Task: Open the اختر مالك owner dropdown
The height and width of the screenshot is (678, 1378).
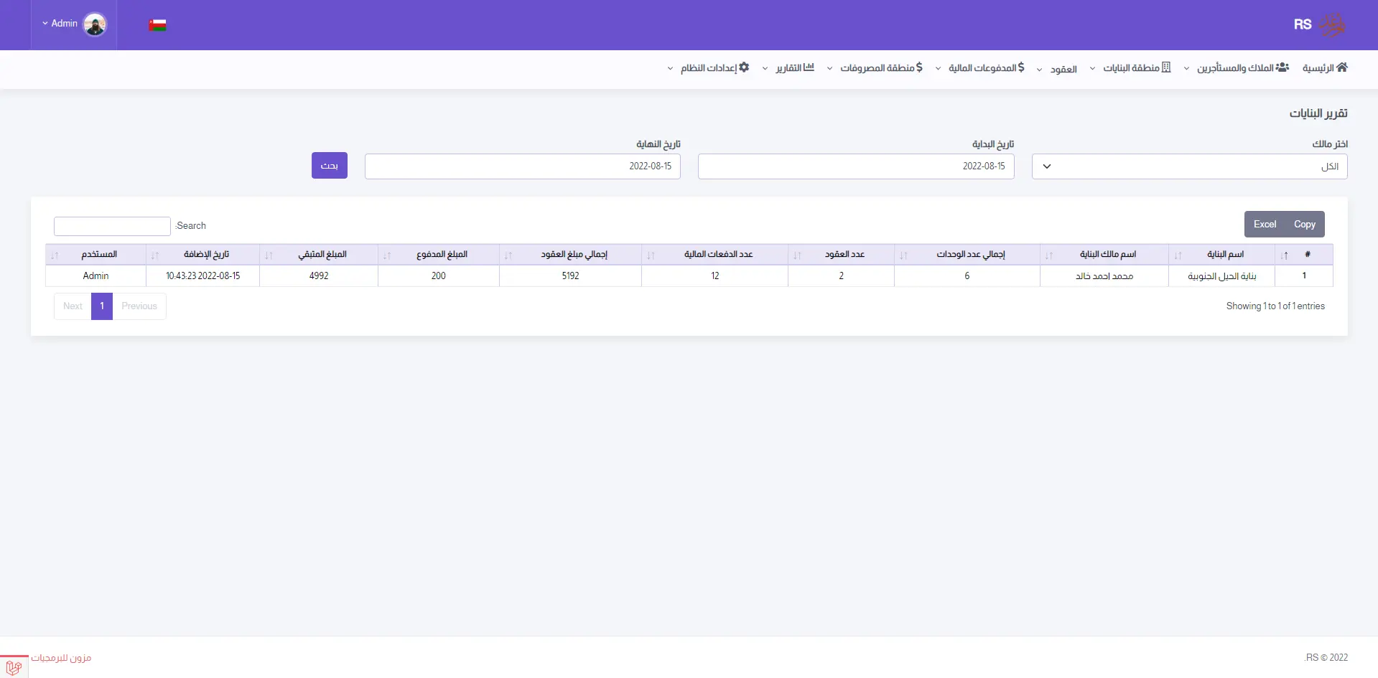Action: (1189, 166)
